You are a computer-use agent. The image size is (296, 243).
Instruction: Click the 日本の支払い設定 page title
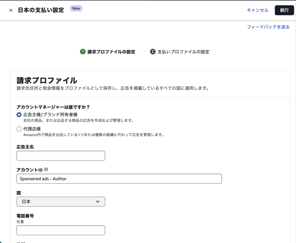(x=41, y=10)
